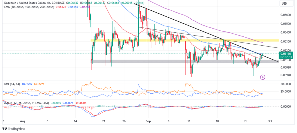This screenshot has height=133, width=297.
Task: Open the USD currency selector
Action: (x=284, y=3)
